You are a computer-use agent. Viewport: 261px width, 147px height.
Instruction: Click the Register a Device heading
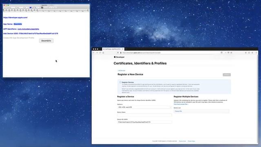click(126, 97)
